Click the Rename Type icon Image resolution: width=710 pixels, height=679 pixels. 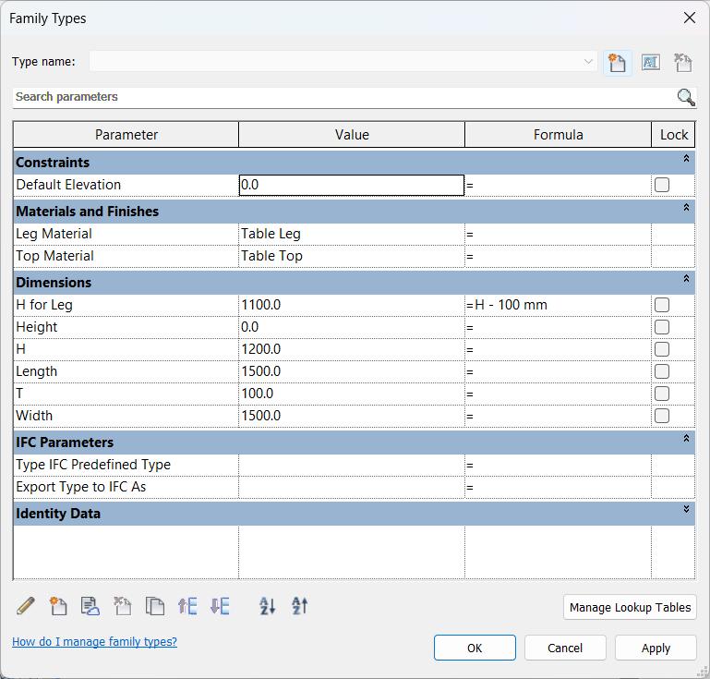tap(651, 63)
